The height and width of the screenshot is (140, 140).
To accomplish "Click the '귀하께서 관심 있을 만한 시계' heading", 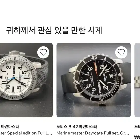I will click(x=54, y=30).
